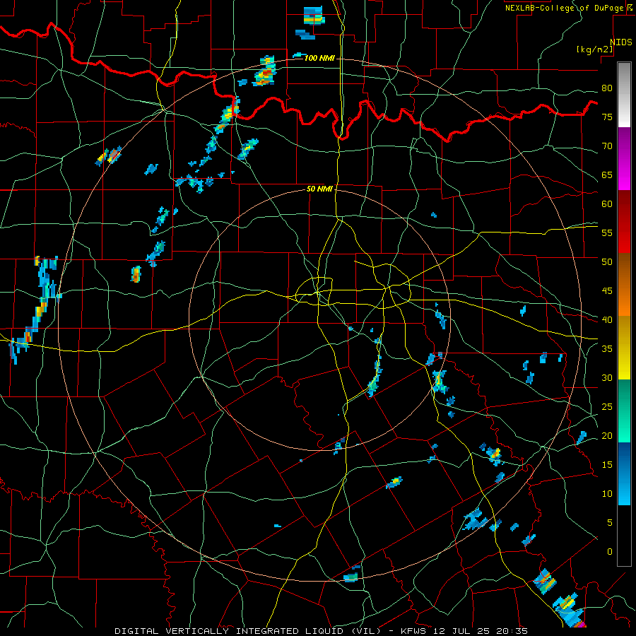This screenshot has width=636, height=636.
Task: Click the kg/m2 units label
Action: pos(595,49)
